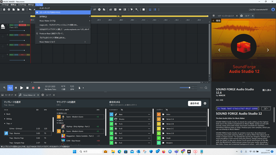Screen dimensions: 276x155
Task: Click the grid view icon in the toolbar
Action: click(x=144, y=10)
